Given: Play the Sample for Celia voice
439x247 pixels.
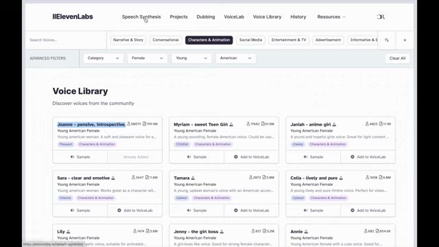Looking at the screenshot, I should (x=313, y=211).
